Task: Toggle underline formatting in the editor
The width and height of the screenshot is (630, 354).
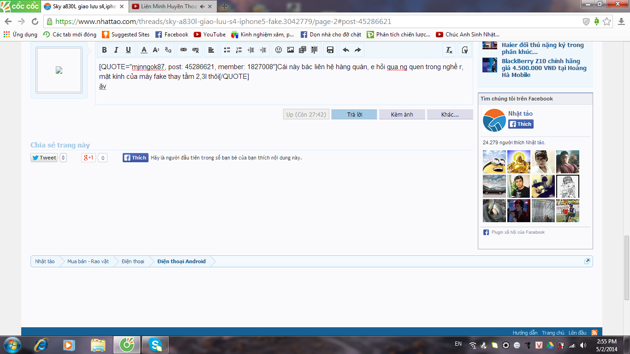Action: (x=128, y=50)
